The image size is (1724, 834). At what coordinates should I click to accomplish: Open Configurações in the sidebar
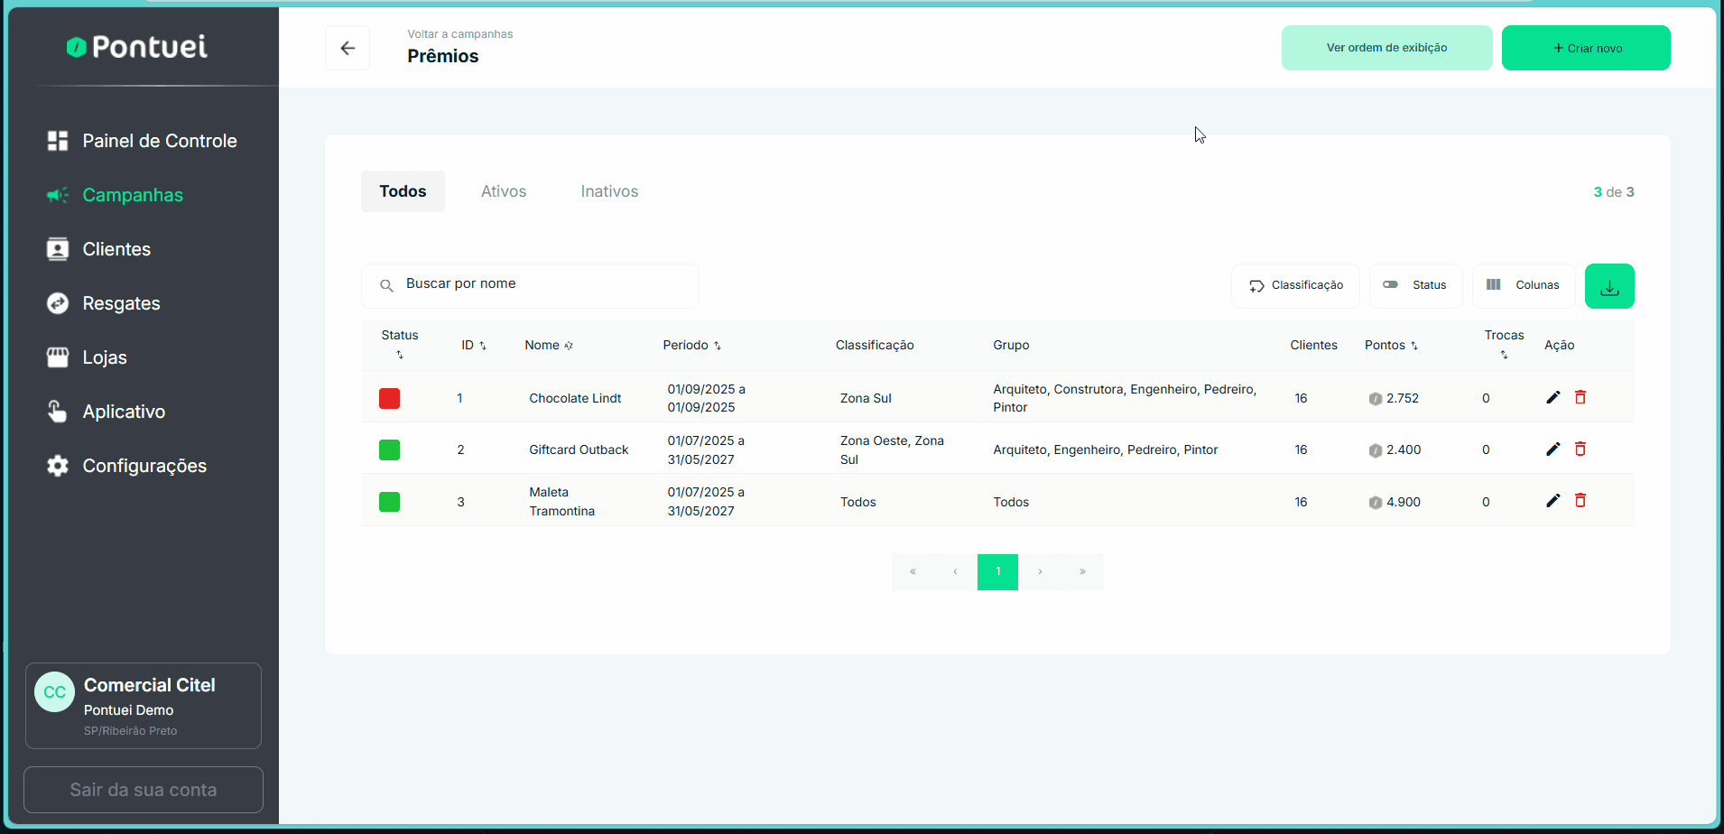coord(144,466)
